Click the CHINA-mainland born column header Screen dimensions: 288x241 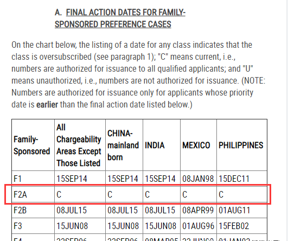coord(123,145)
